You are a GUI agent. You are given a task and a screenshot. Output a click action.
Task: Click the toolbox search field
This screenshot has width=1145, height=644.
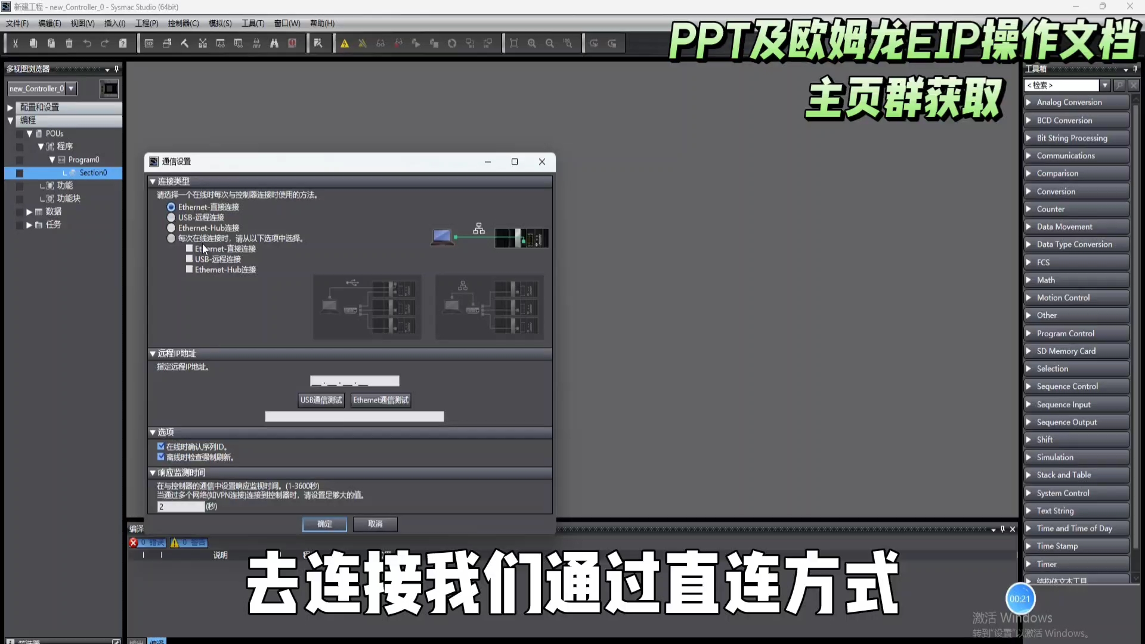[1062, 85]
